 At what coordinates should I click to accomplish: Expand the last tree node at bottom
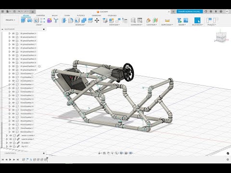coord(7,147)
